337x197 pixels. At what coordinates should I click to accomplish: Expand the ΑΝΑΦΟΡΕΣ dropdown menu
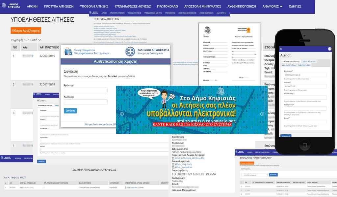[272, 7]
